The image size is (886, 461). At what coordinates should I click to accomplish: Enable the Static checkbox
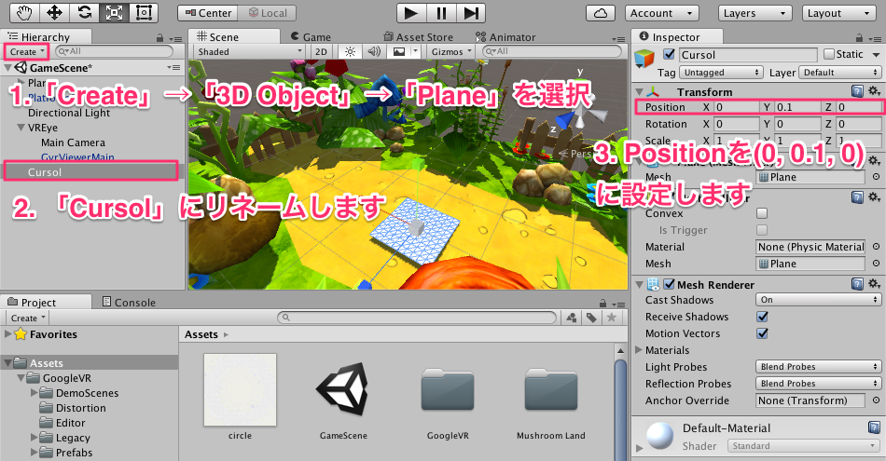point(829,54)
